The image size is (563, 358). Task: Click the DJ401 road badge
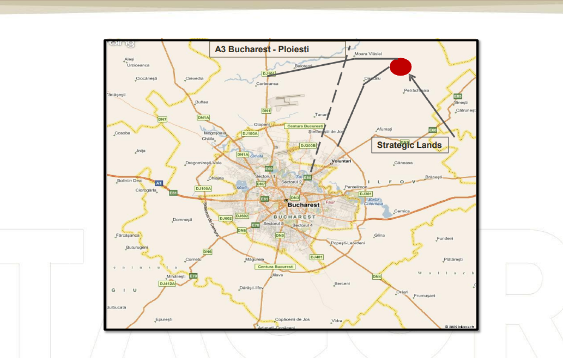click(316, 257)
